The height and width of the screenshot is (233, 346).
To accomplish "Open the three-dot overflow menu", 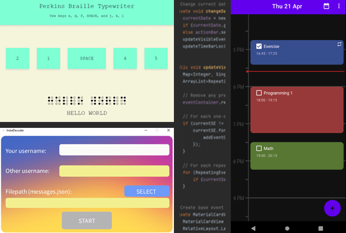I will pos(338,6).
